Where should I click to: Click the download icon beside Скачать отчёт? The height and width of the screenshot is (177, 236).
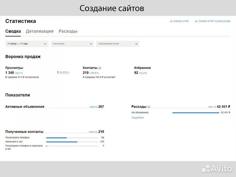pos(171,21)
